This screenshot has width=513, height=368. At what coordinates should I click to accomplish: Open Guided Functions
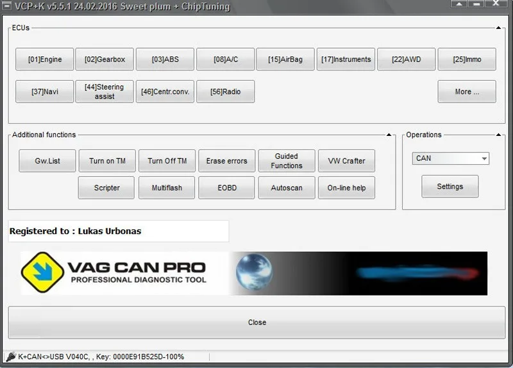287,161
